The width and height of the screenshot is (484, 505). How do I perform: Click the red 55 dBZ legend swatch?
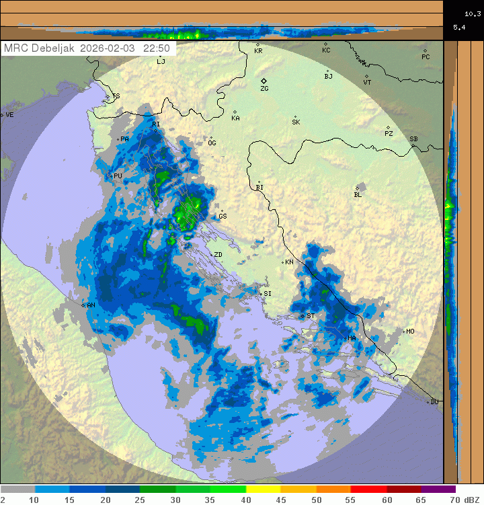(368, 490)
